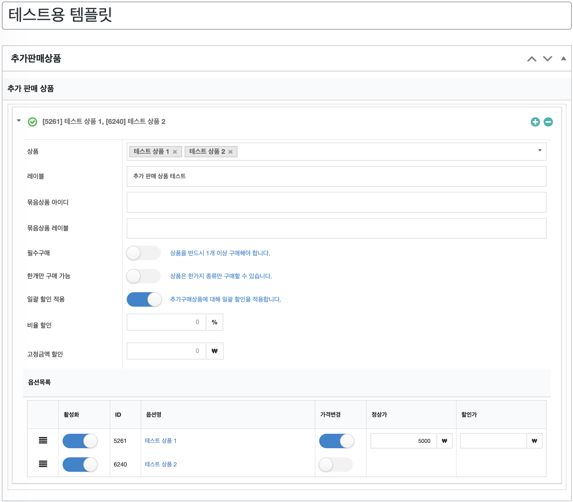This screenshot has width=573, height=502.
Task: Open the 테스트 상품 1 option link
Action: (160, 441)
